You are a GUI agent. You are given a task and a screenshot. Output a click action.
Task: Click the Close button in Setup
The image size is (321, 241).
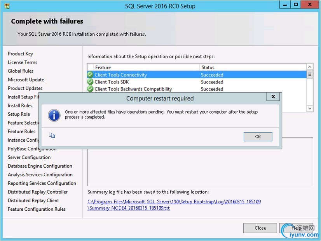pyautogui.click(x=260, y=228)
